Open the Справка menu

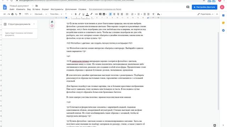click(82, 9)
